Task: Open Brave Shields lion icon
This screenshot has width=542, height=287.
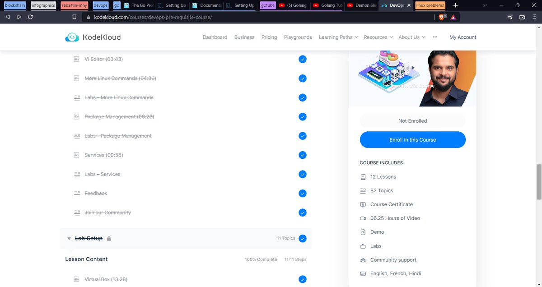Action: (443, 17)
